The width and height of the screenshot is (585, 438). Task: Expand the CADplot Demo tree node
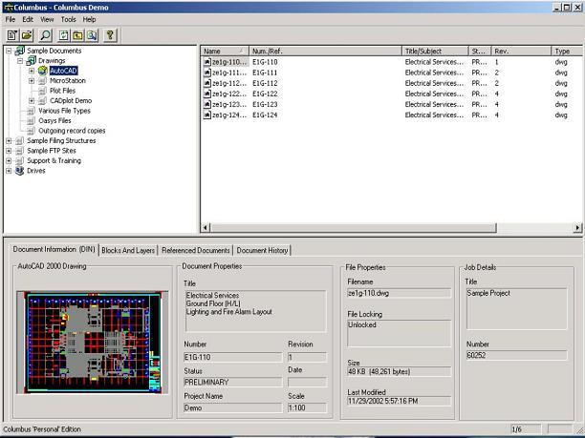pyautogui.click(x=32, y=100)
